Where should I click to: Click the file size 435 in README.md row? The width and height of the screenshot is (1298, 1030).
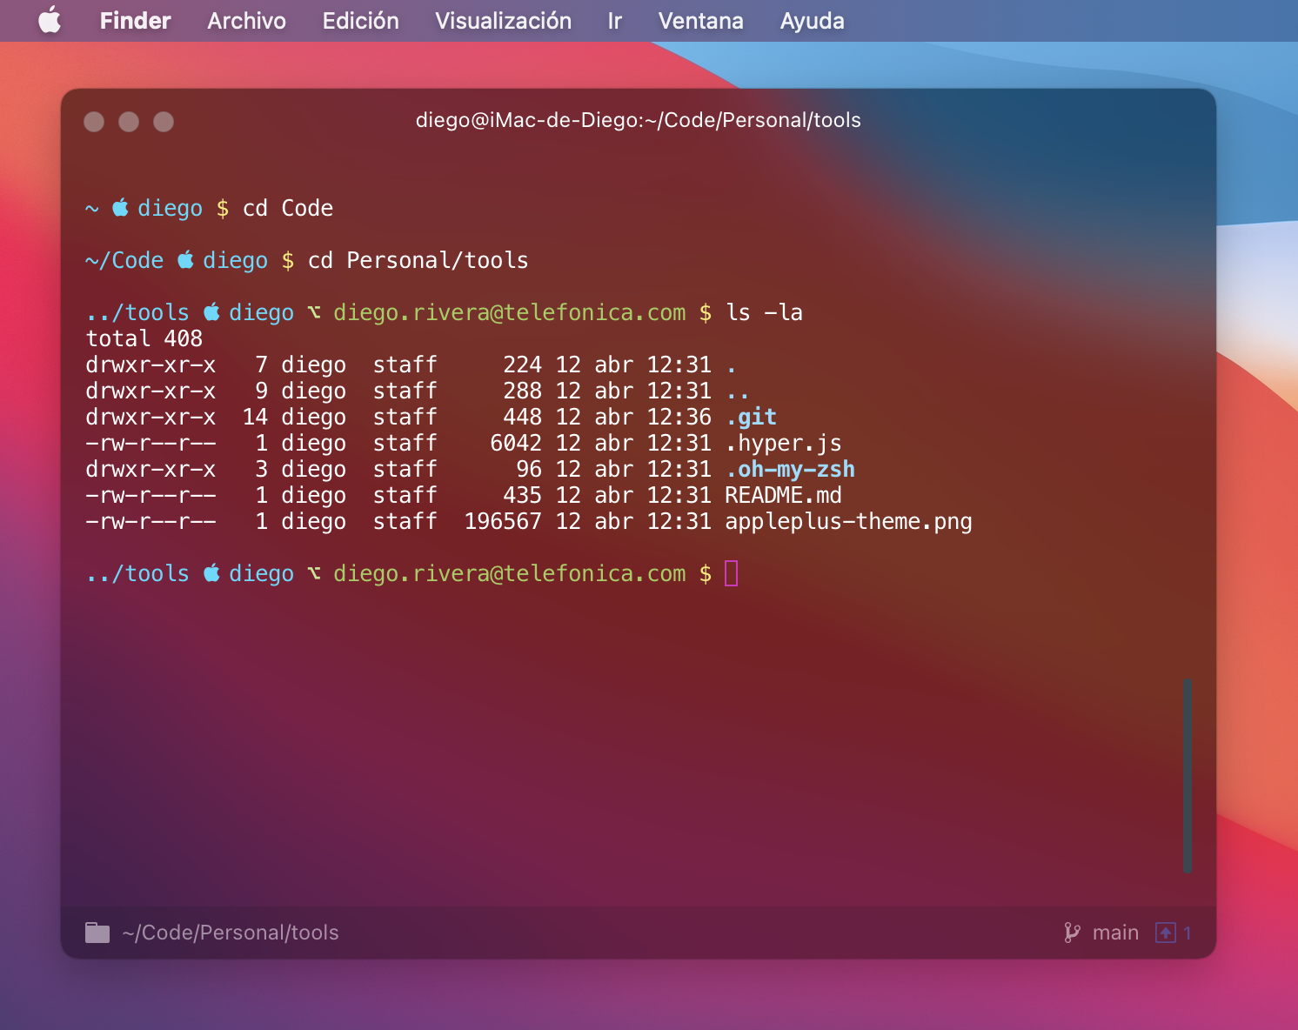tap(522, 496)
